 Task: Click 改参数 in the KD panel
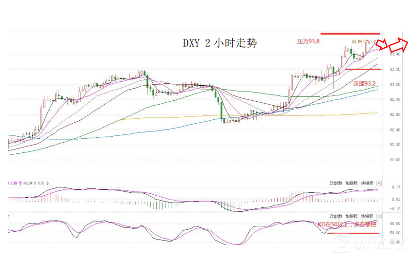[x=336, y=216]
